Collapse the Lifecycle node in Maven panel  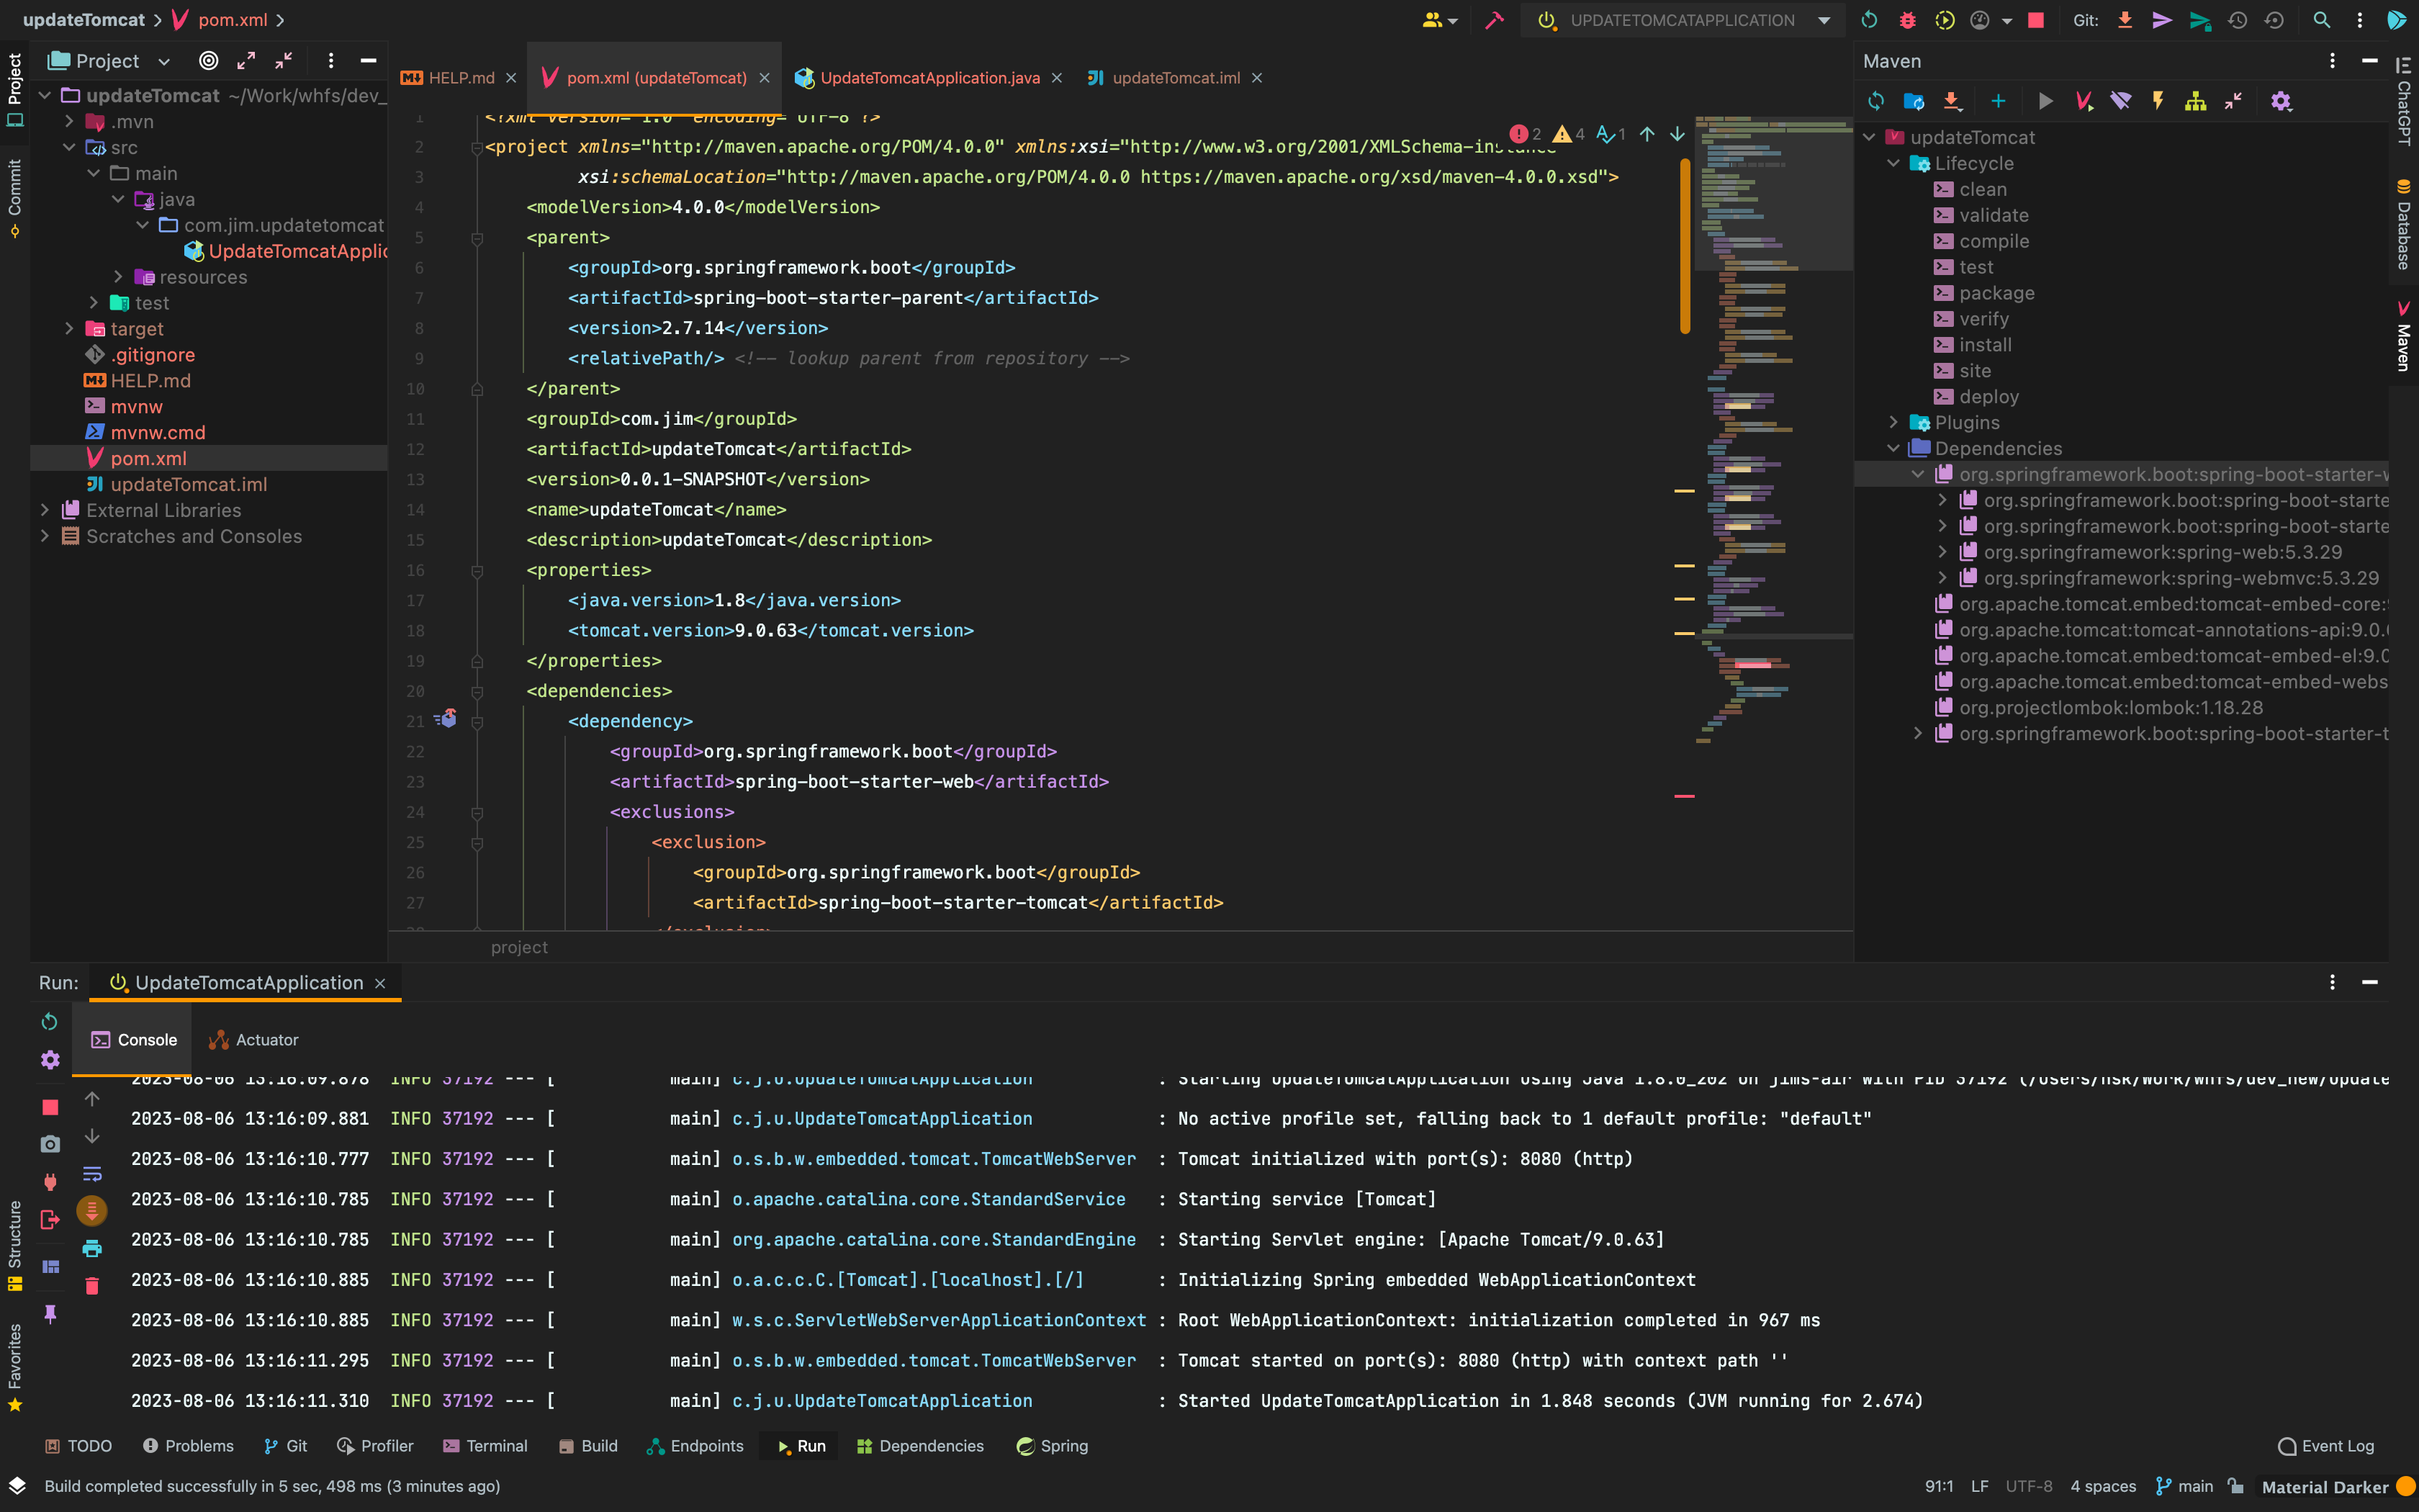pyautogui.click(x=1894, y=163)
